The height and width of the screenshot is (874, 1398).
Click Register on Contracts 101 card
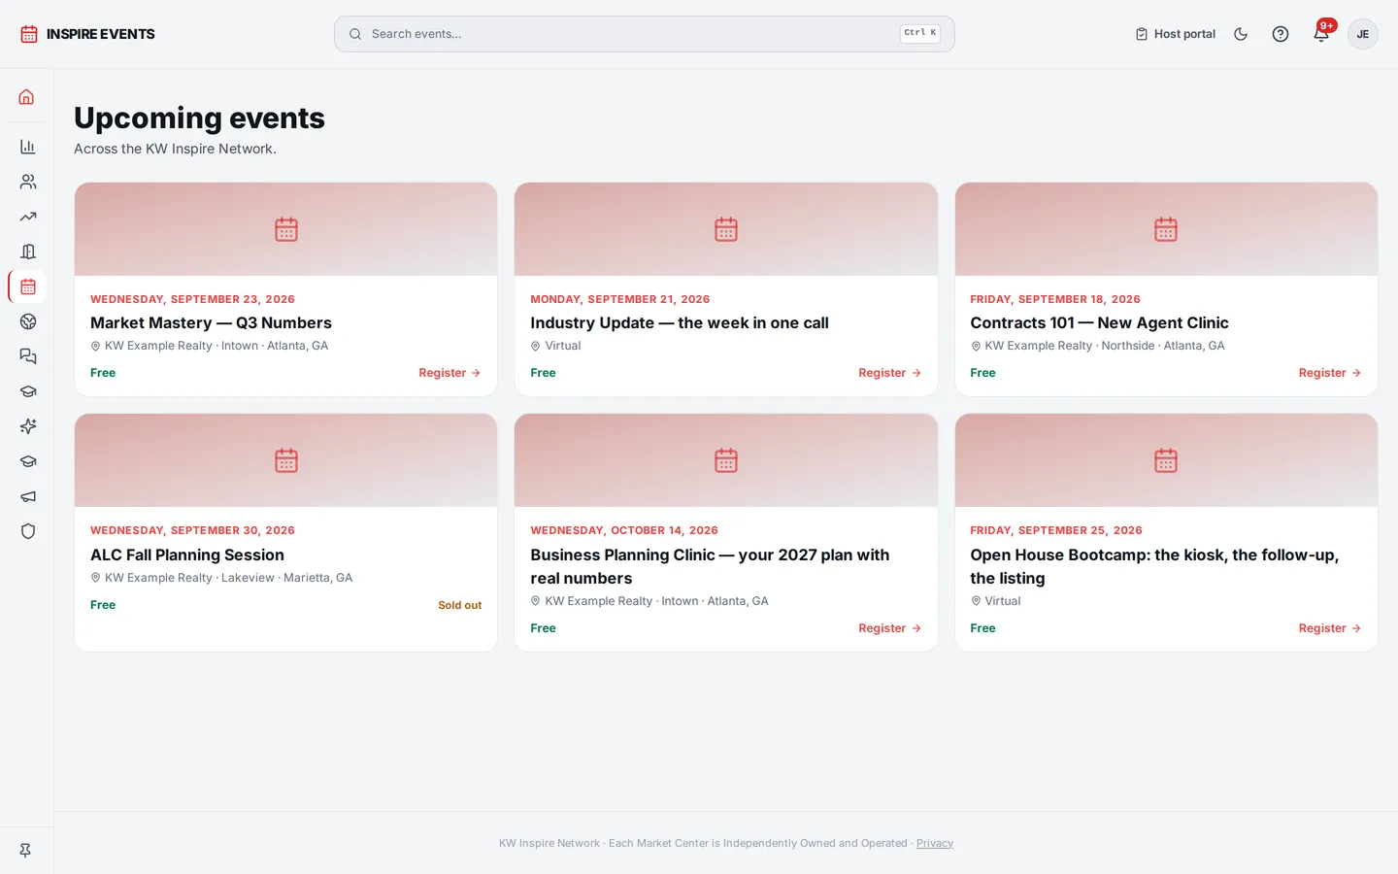point(1330,373)
